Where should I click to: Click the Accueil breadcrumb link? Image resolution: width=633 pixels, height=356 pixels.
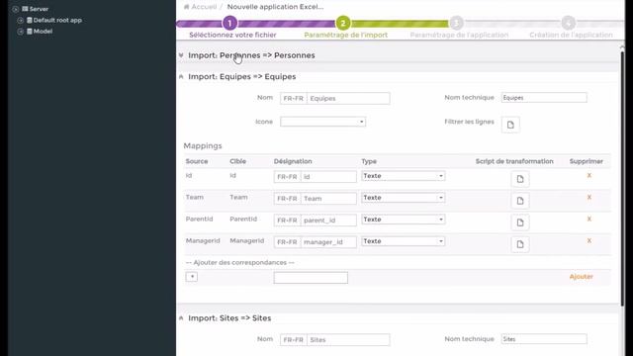point(204,7)
